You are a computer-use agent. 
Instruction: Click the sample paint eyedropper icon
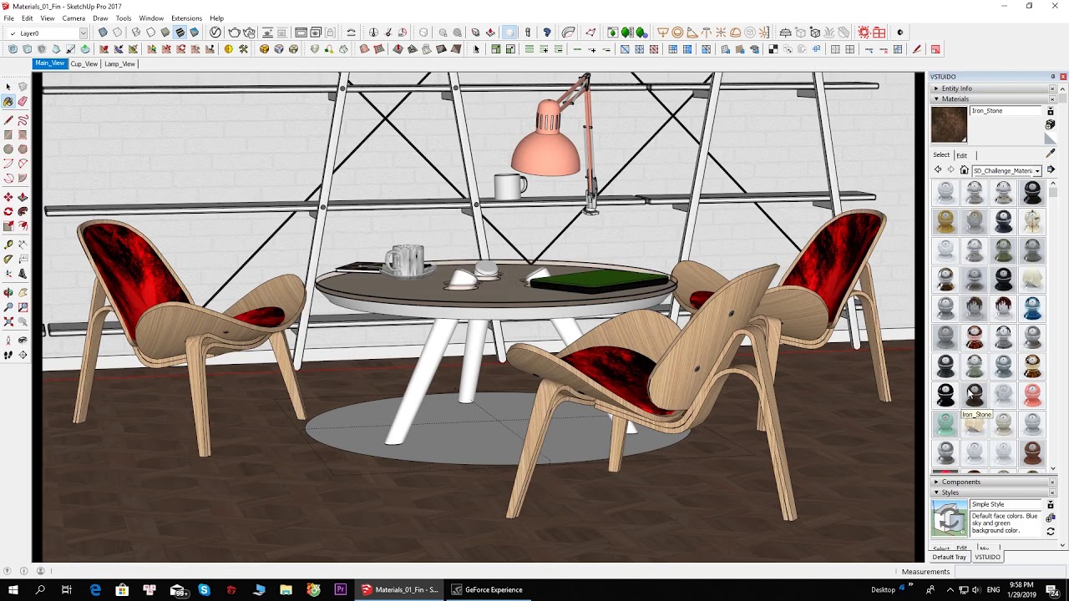[x=1051, y=154]
